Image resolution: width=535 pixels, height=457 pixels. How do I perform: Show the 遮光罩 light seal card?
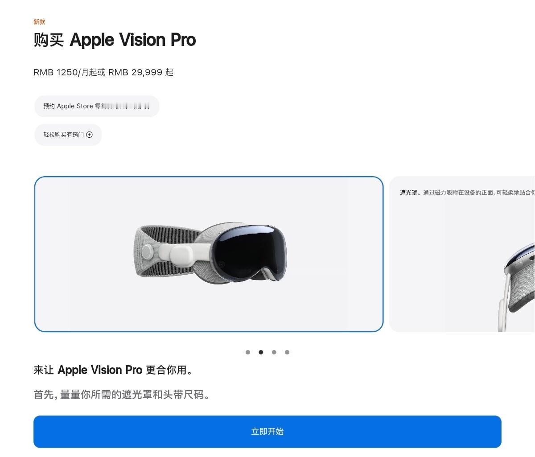(x=462, y=254)
